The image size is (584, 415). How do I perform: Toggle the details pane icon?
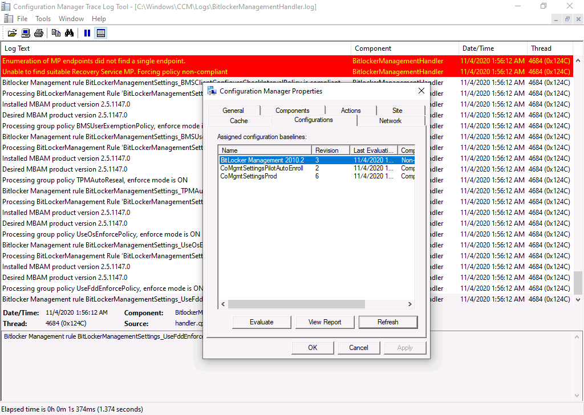(x=100, y=33)
